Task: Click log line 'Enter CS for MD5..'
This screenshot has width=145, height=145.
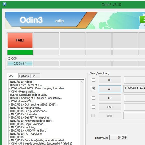Action: pyautogui.click(x=26, y=85)
